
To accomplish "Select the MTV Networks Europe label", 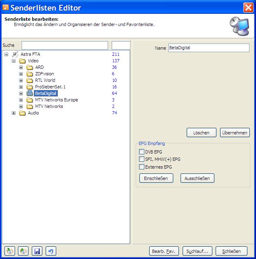I will tap(57, 100).
